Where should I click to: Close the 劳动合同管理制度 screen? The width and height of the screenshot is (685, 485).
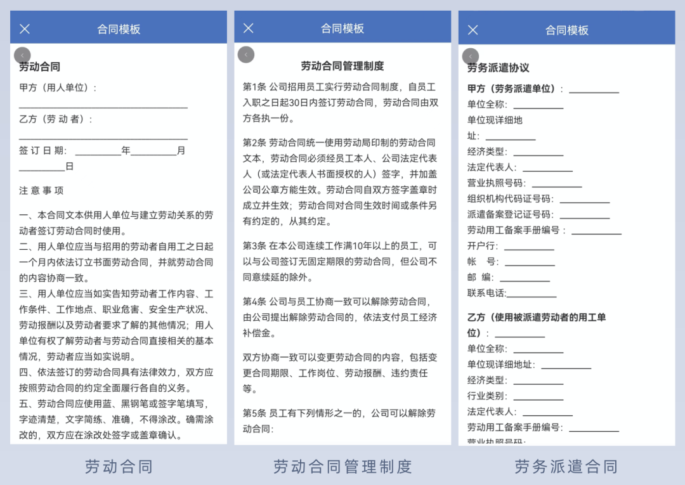[248, 29]
